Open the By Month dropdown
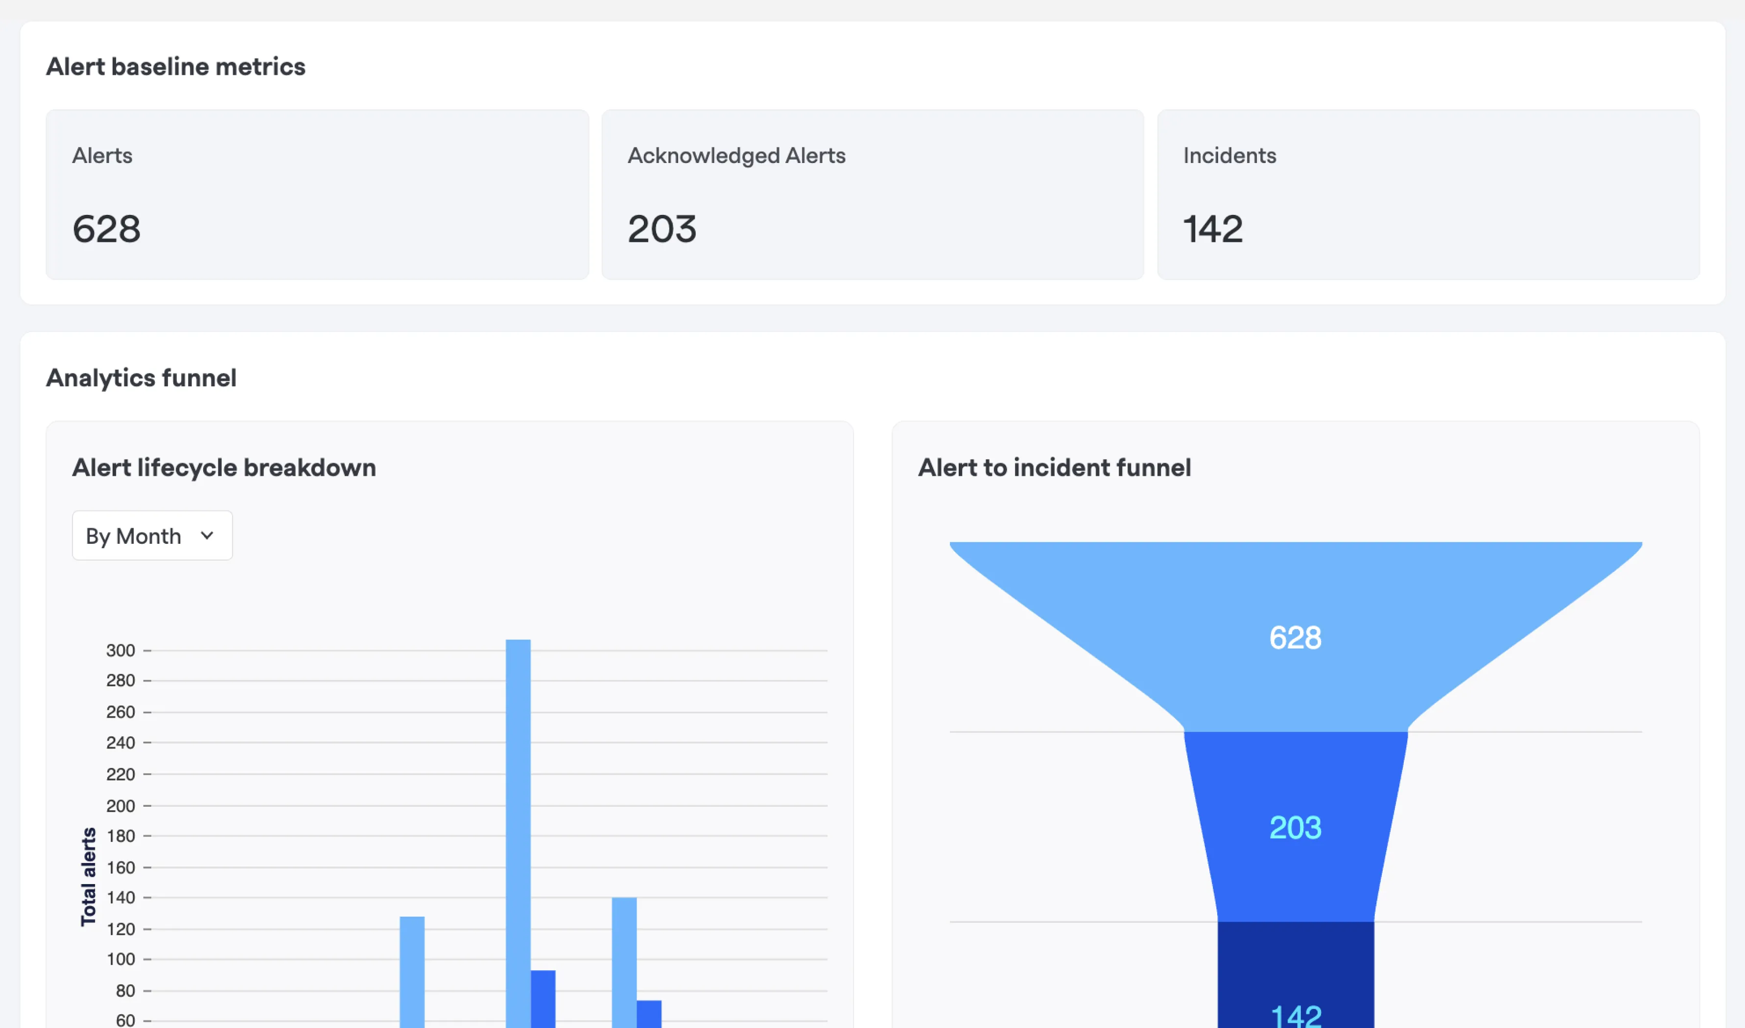1745x1028 pixels. [x=152, y=536]
